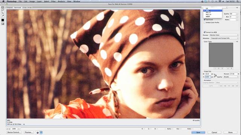Click the image Width field
The height and width of the screenshot is (135, 241).
pyautogui.click(x=208, y=74)
